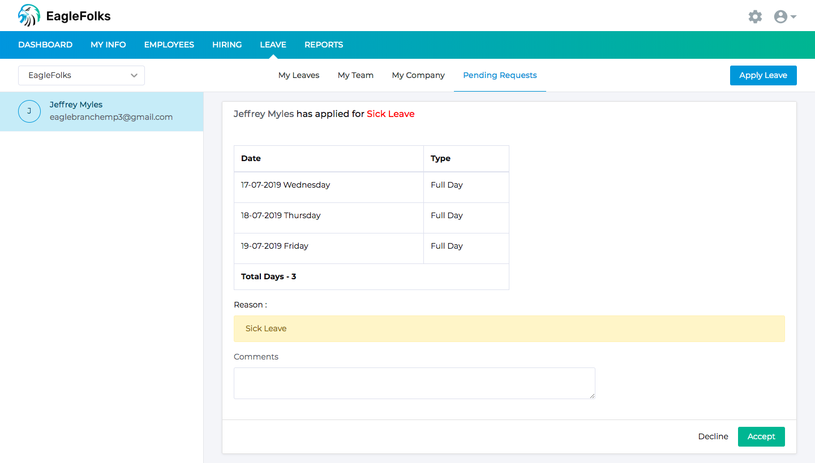Click the EagleFolks brand name text
Screen dimensions: 815x463
[x=78, y=16]
